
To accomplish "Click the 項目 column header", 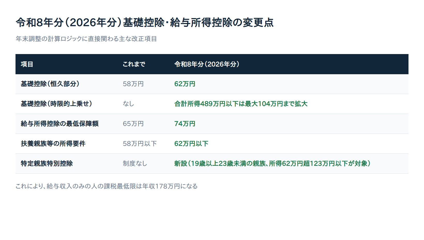I will coord(27,64).
